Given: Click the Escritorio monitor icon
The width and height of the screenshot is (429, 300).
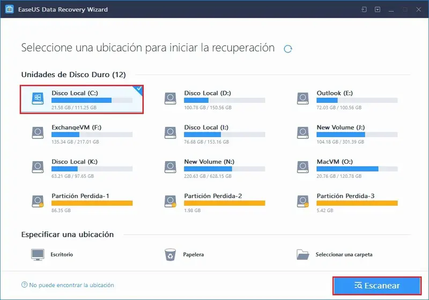Looking at the screenshot, I should [38, 254].
